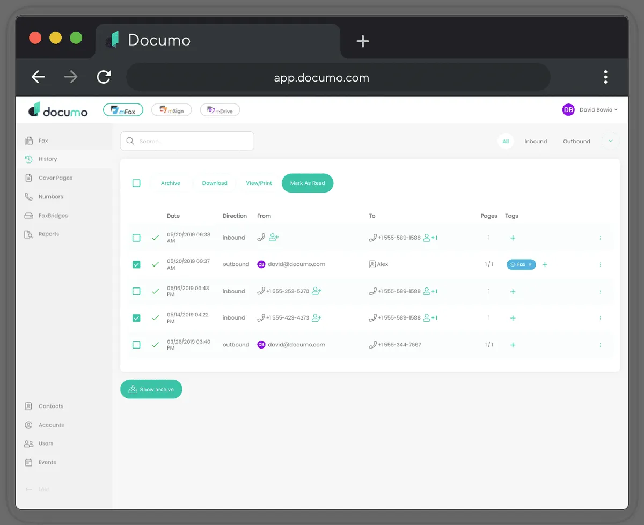Add contact icon in 05/20/2019 09:38 row From column
Screen dimensions: 644x525
click(x=274, y=237)
